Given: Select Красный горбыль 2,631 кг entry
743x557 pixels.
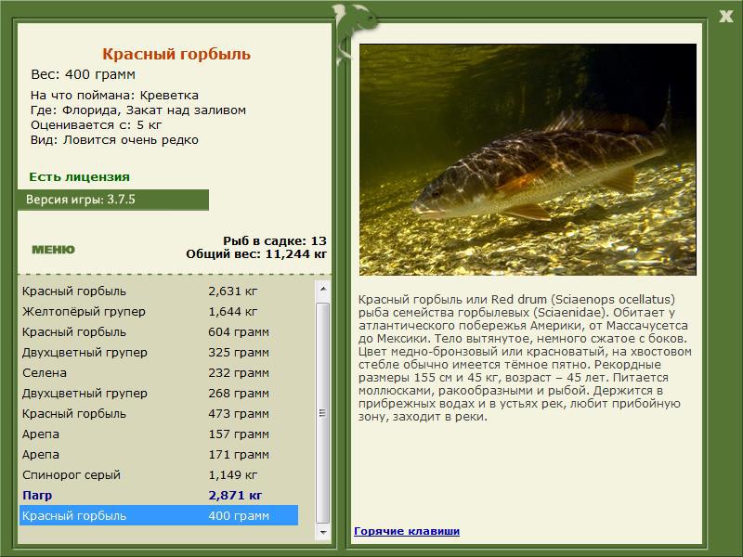Looking at the screenshot, I should point(159,291).
